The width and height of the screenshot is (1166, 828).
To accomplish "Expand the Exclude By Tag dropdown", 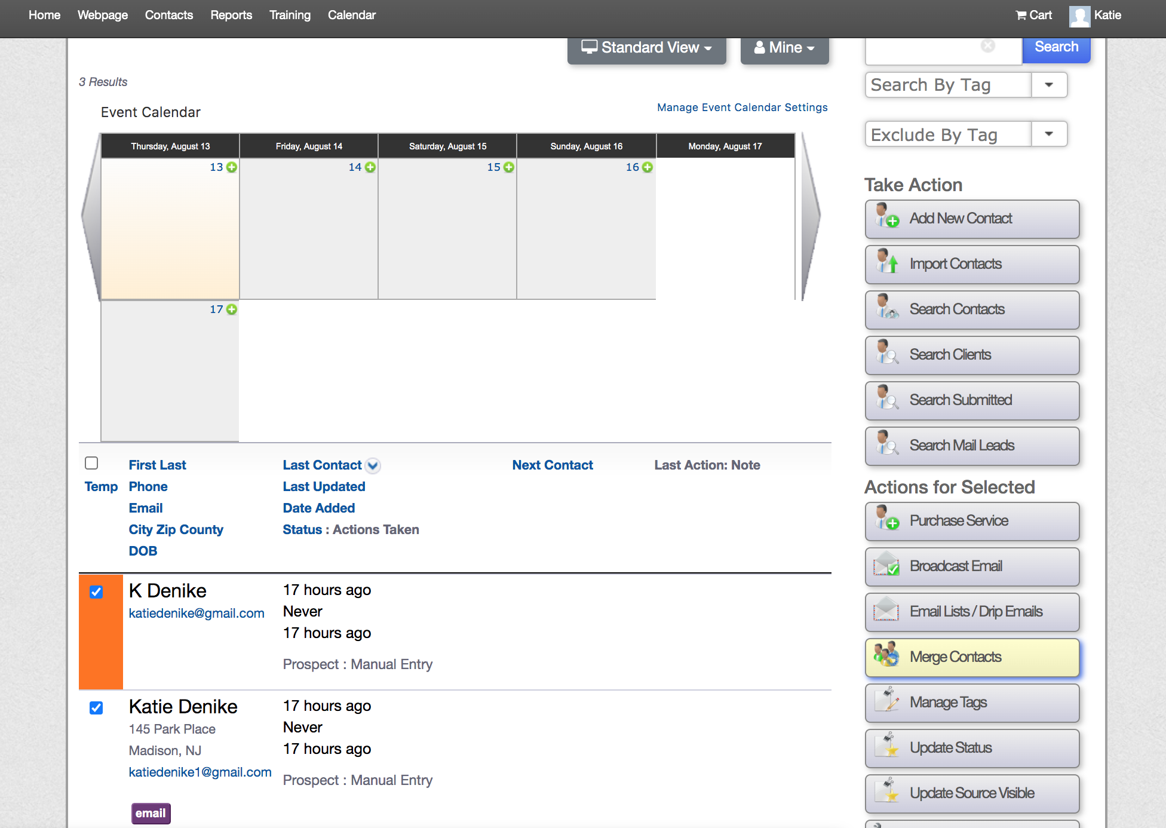I will click(1049, 134).
